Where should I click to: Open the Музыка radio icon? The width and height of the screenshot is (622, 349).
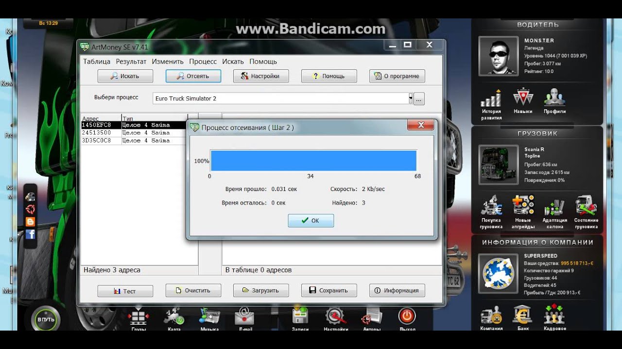[209, 317]
